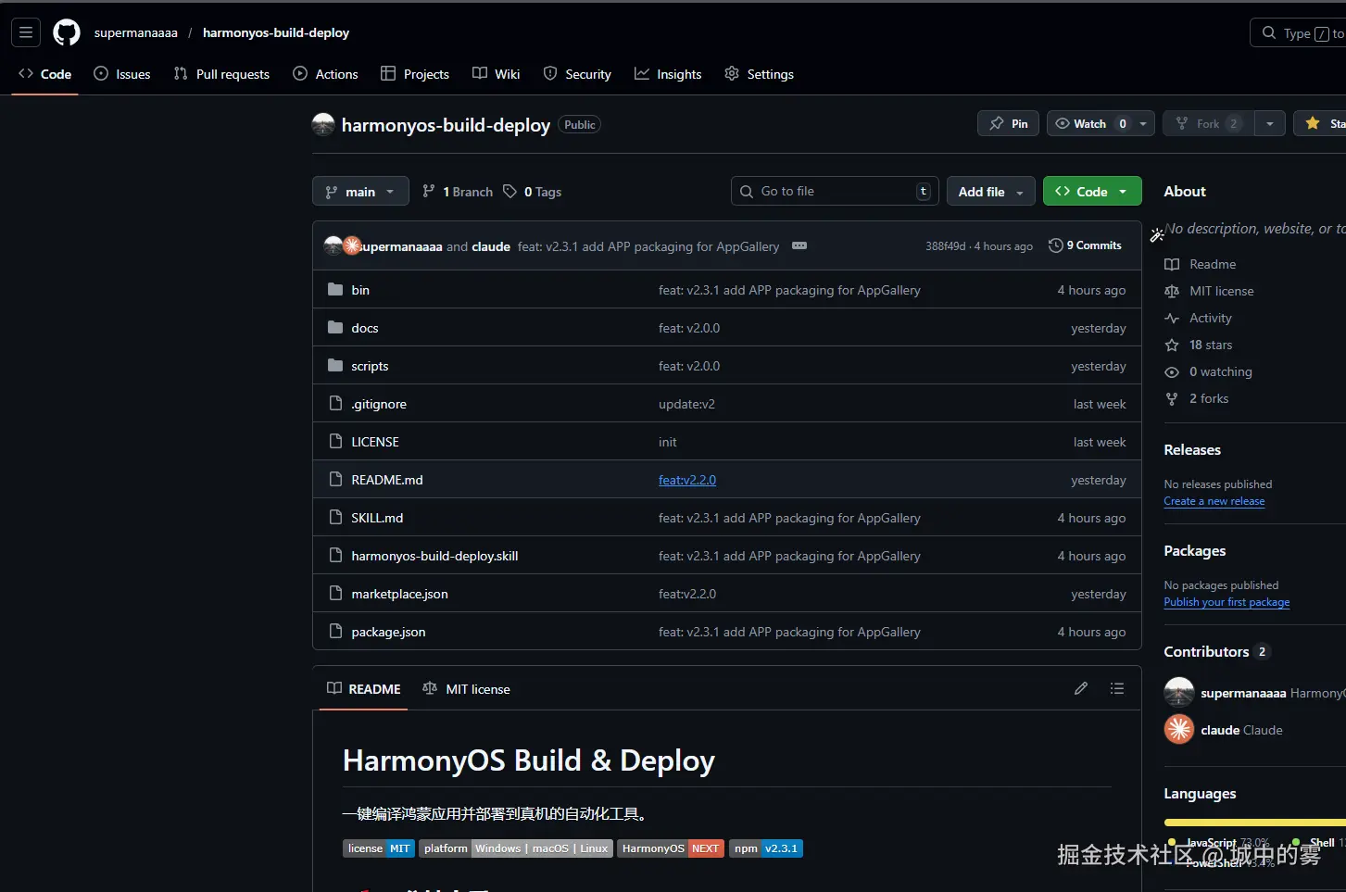Open Readme link in About sidebar
Viewport: 1346px width, 892px height.
pyautogui.click(x=1201, y=264)
